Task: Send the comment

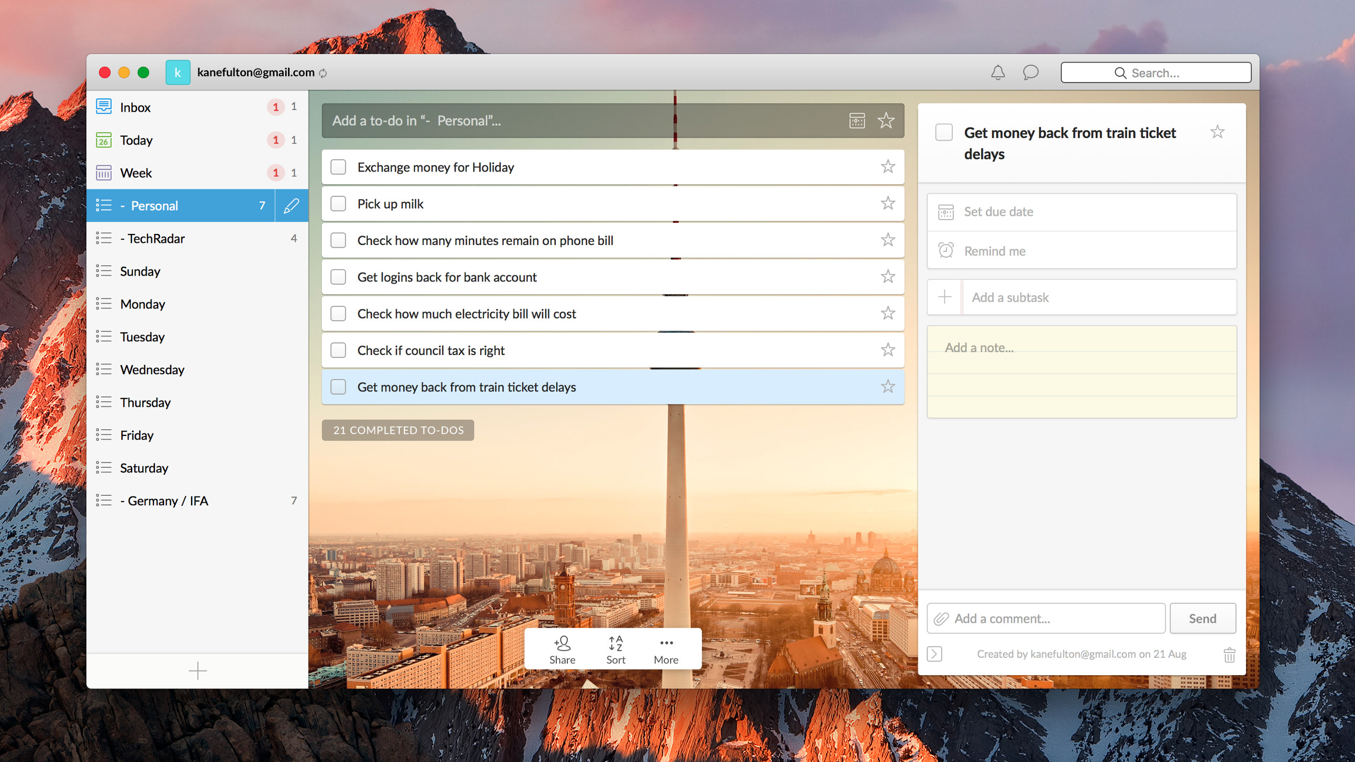Action: [x=1203, y=619]
